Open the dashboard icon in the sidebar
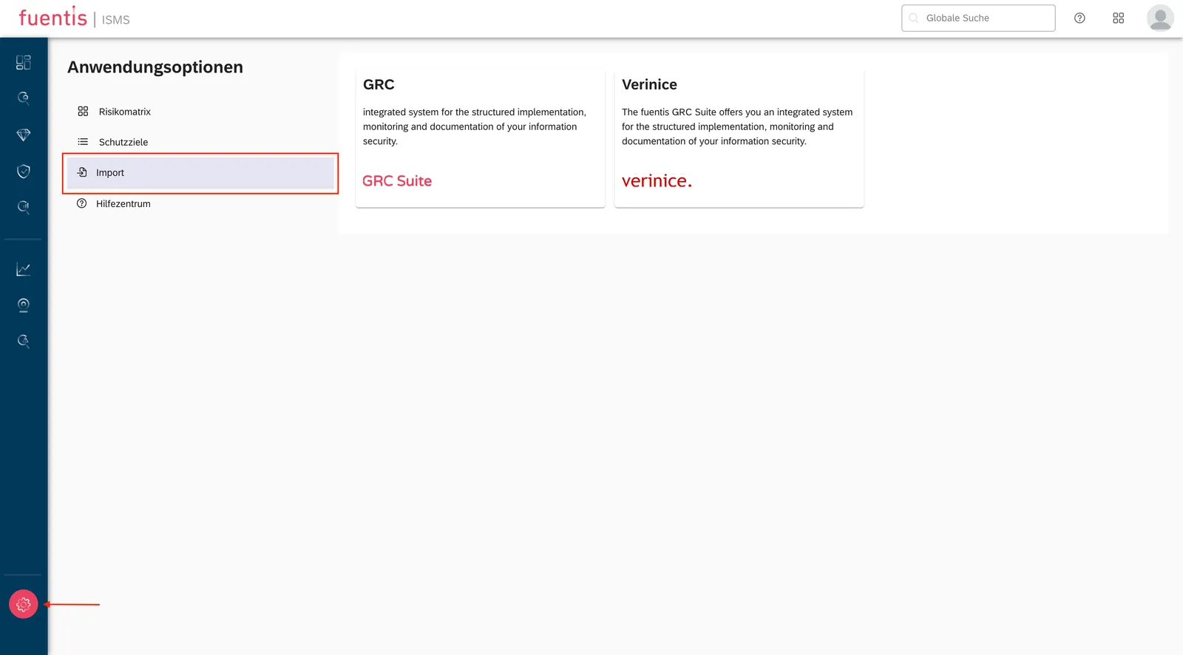Image resolution: width=1183 pixels, height=655 pixels. [x=24, y=63]
